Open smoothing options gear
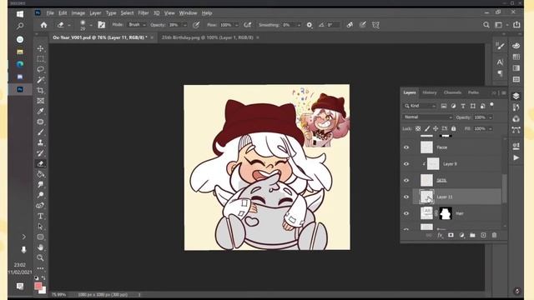534x300 pixels. 310,25
